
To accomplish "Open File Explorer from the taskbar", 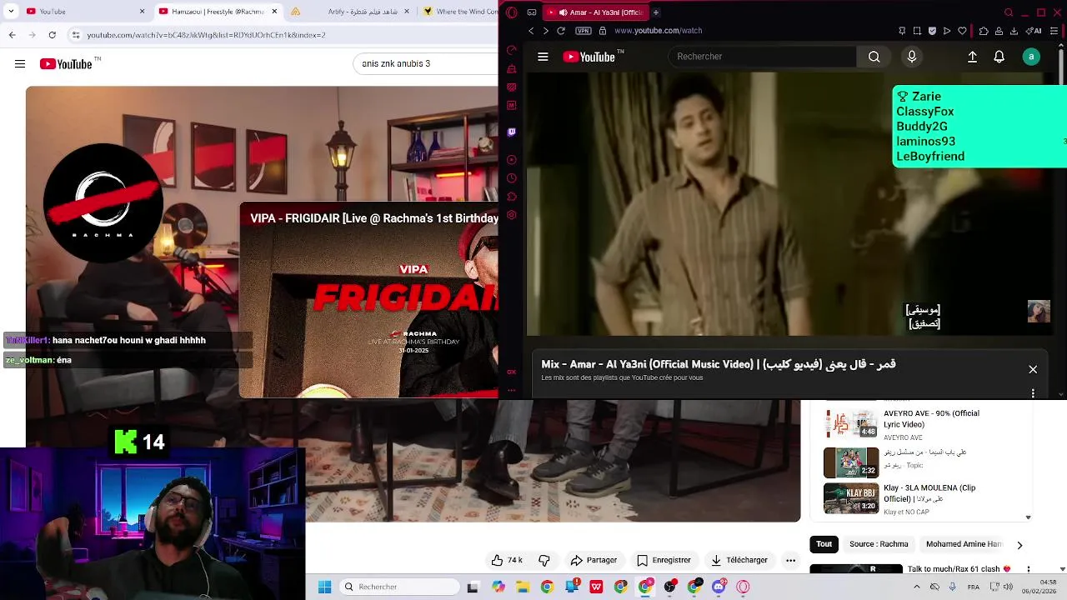I will (522, 587).
